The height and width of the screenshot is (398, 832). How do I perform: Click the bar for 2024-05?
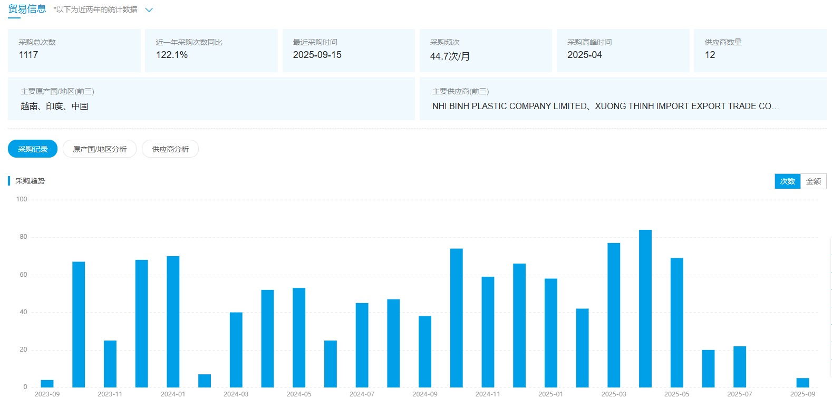pyautogui.click(x=299, y=337)
